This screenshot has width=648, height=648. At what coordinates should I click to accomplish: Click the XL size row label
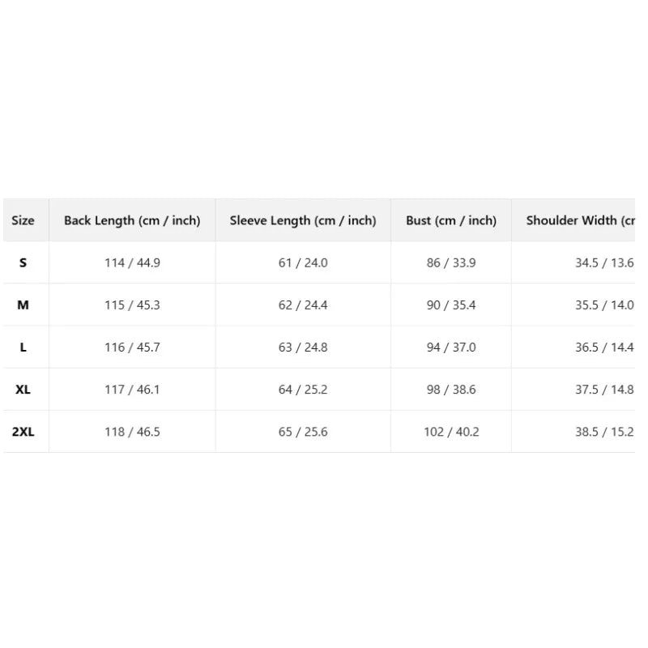click(x=23, y=390)
